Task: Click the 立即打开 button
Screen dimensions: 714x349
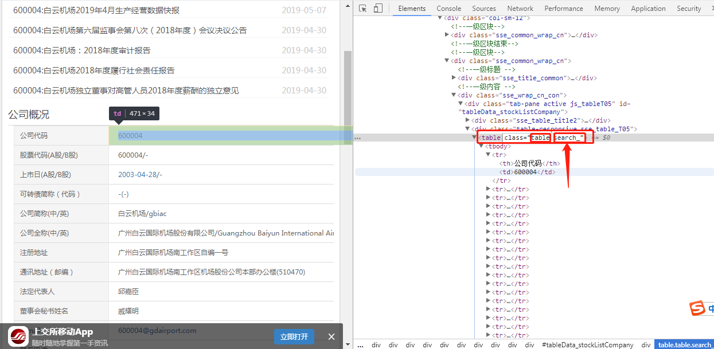Action: tap(294, 337)
